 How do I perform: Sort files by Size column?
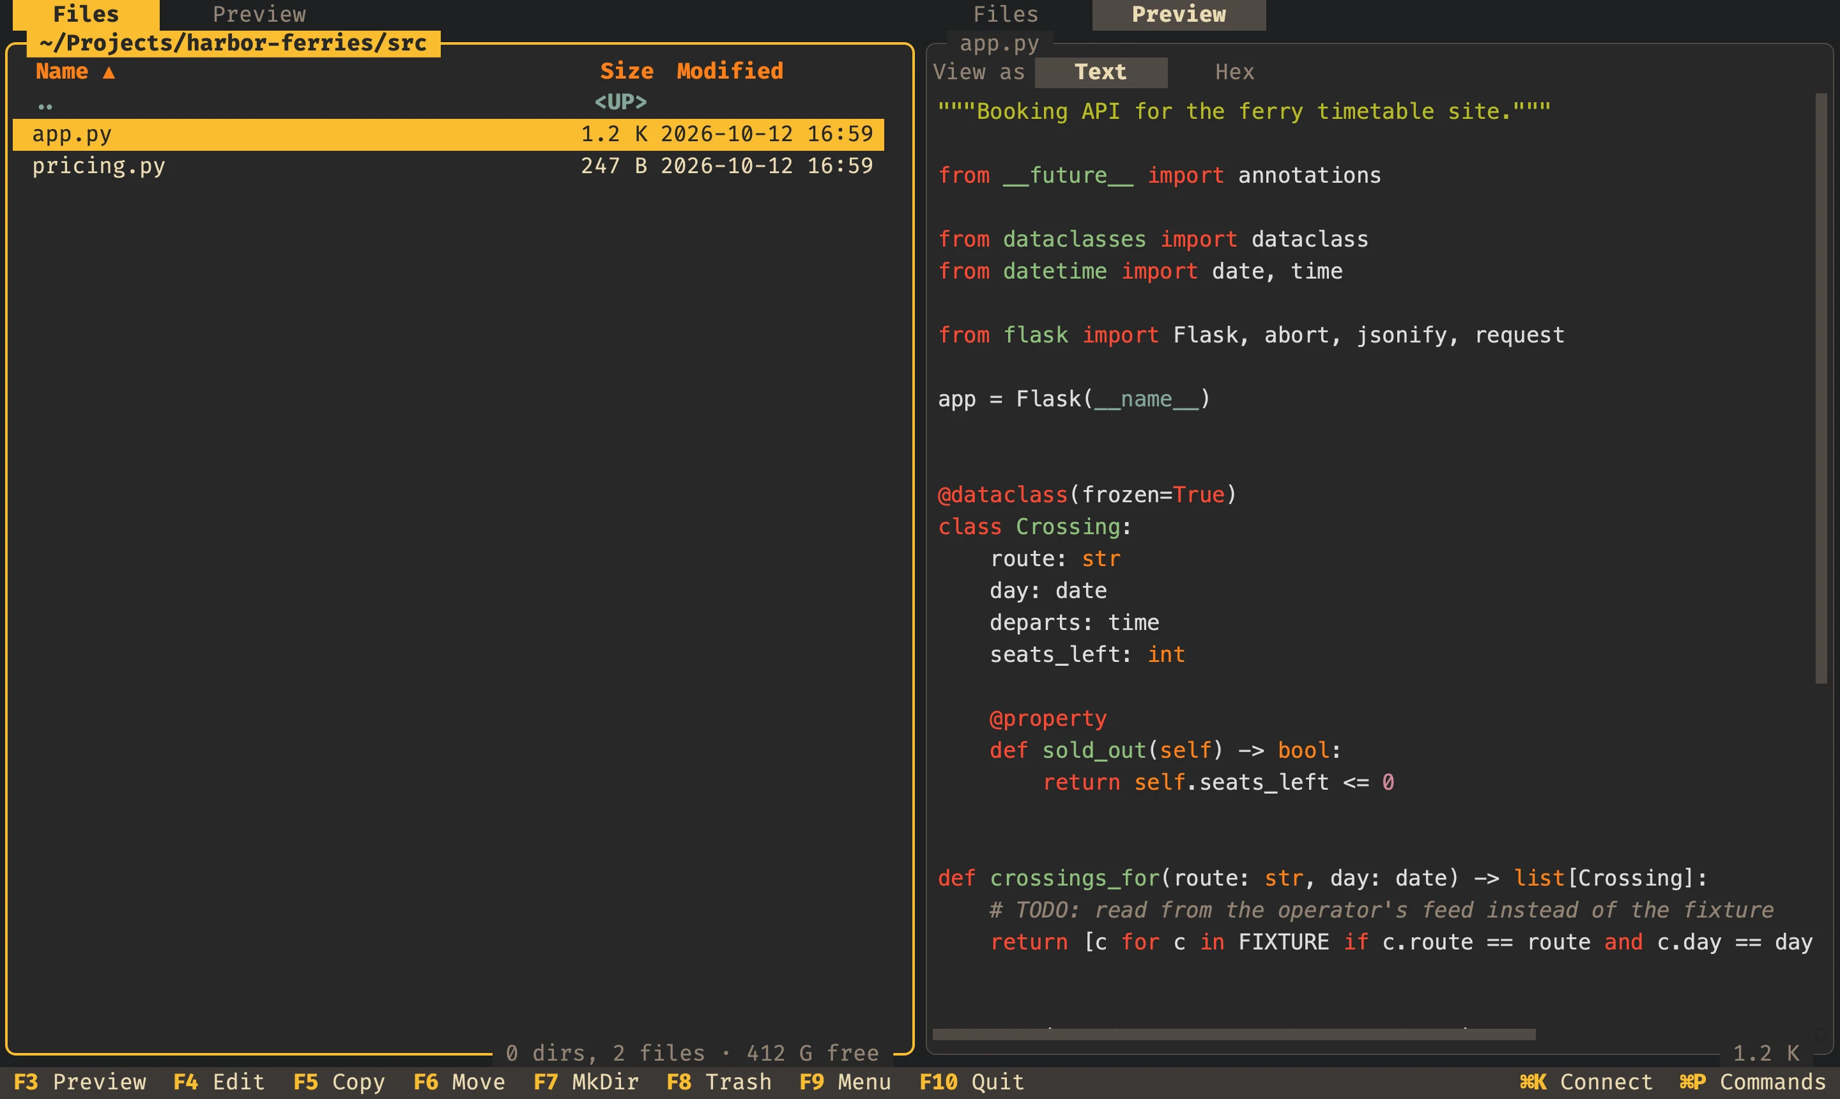pyautogui.click(x=626, y=71)
